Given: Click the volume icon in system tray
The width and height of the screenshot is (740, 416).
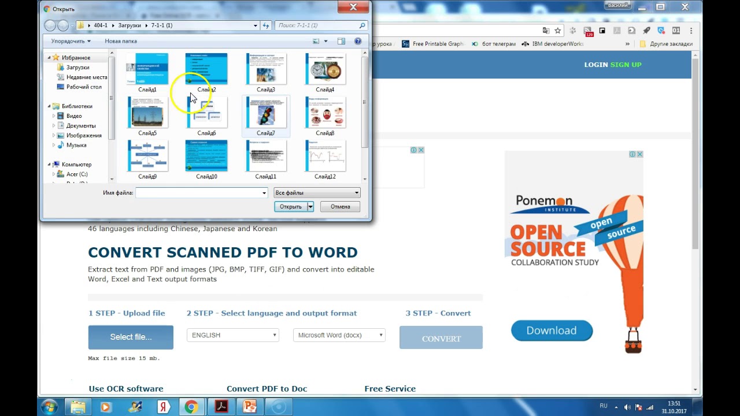Looking at the screenshot, I should click(x=627, y=407).
